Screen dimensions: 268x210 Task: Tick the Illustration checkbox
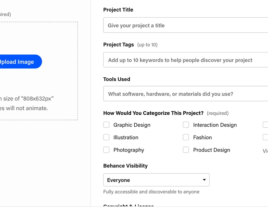pos(106,137)
